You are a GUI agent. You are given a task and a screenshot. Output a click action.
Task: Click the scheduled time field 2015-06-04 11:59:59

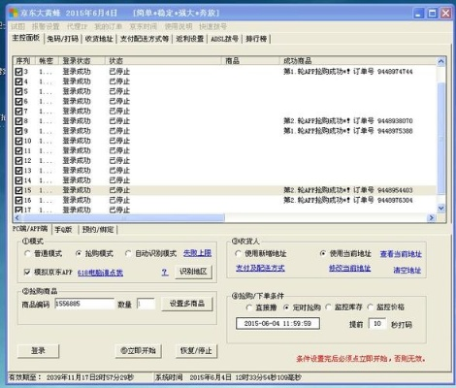(278, 323)
